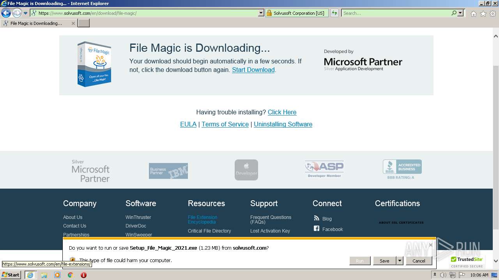Show hidden system tray icons
Screen dimensions: 499x280
435,275
